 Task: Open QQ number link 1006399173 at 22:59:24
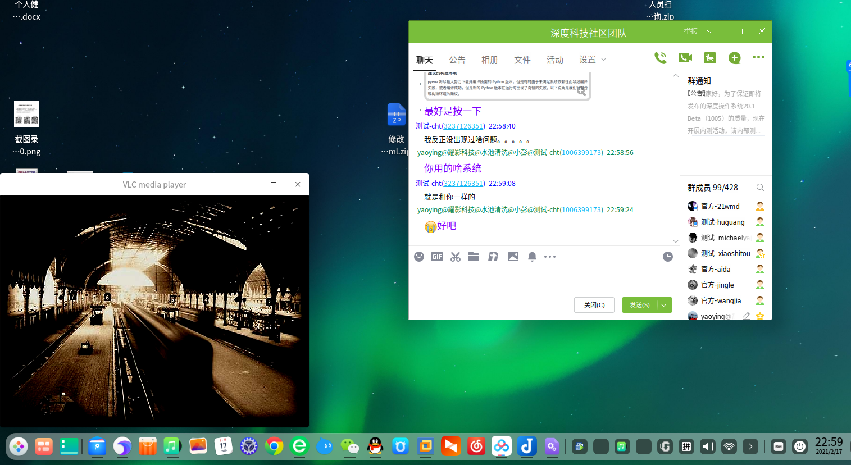tap(581, 210)
